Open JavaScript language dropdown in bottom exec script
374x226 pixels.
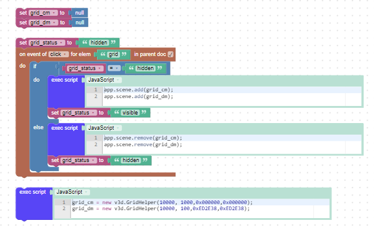click(x=72, y=192)
